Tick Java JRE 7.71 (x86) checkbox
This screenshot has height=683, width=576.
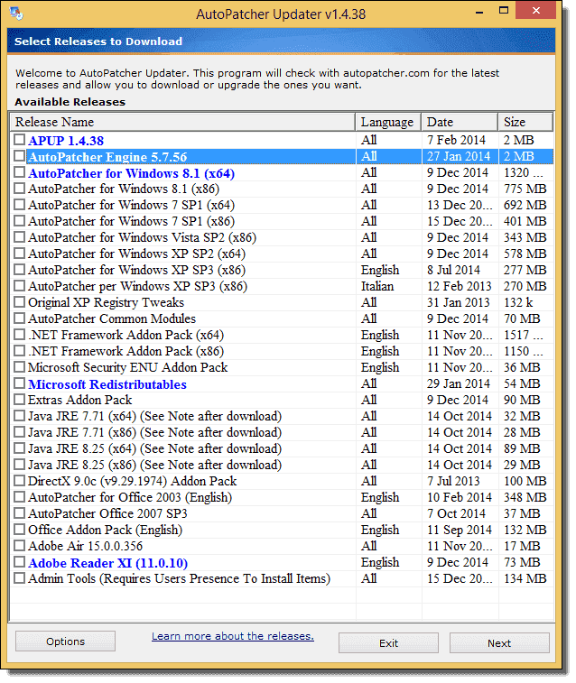click(x=19, y=431)
